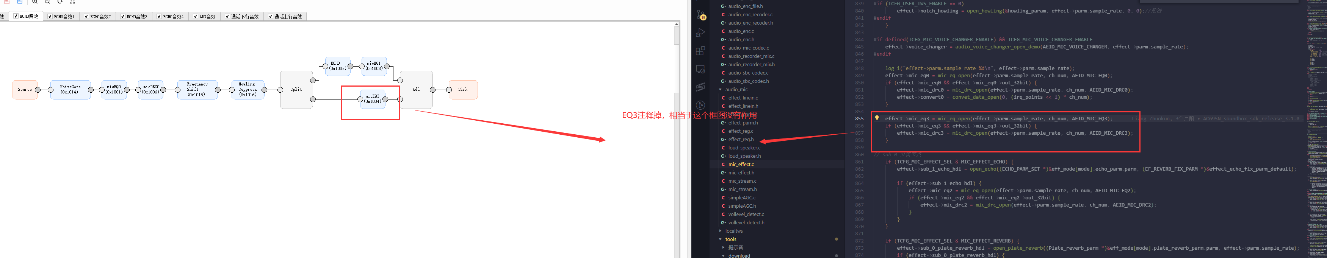Disable the ECHO音效3 checkbox
Image resolution: width=1327 pixels, height=258 pixels.
pyautogui.click(x=123, y=16)
